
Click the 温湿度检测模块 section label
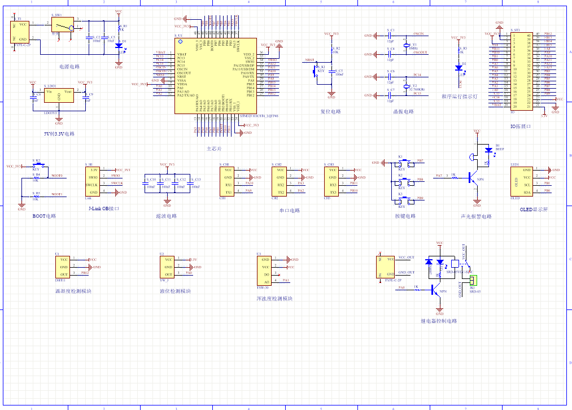[x=73, y=291]
